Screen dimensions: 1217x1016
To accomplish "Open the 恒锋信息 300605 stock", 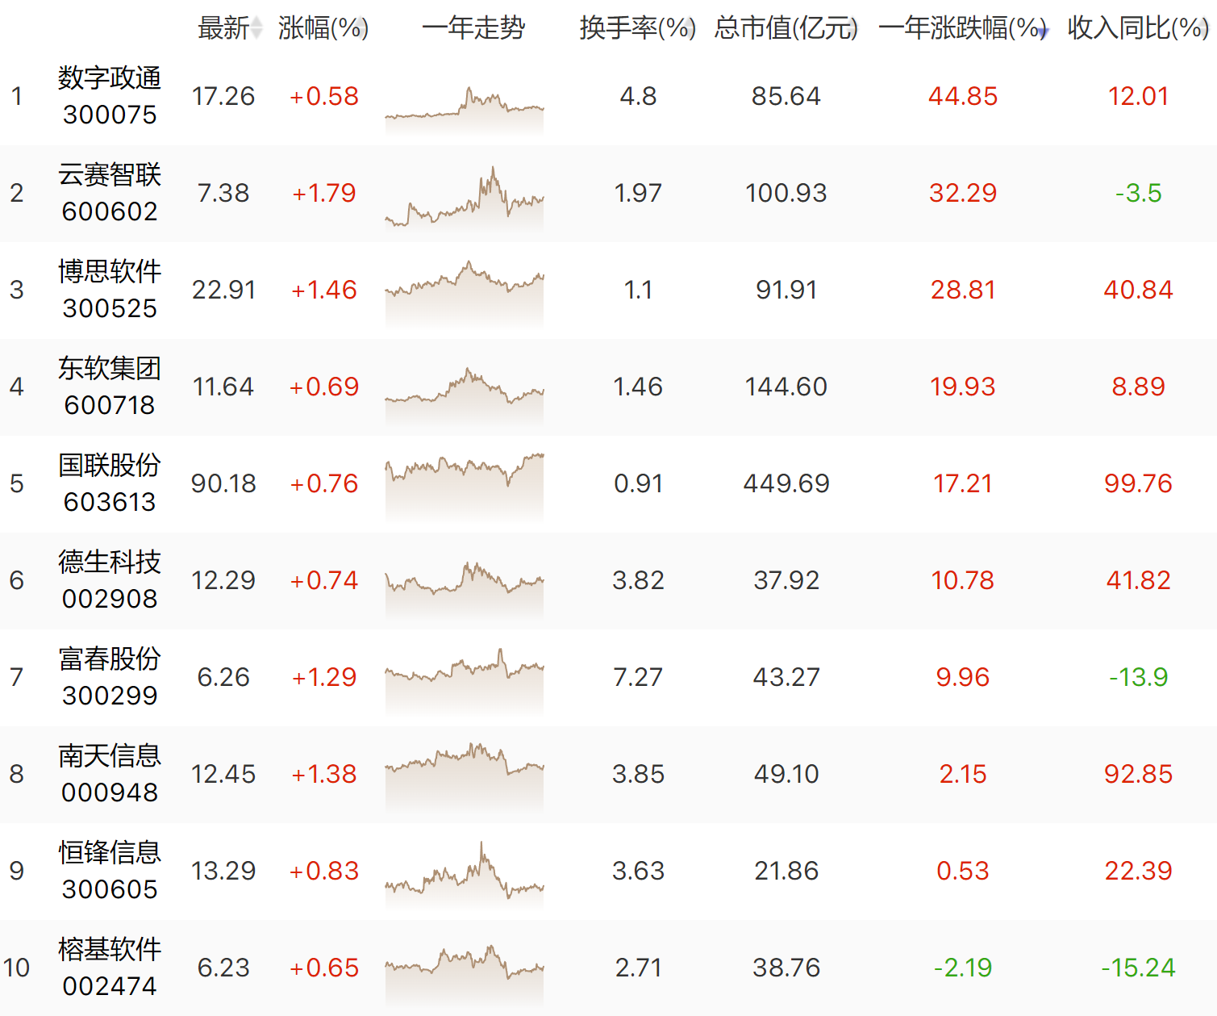I will (110, 871).
